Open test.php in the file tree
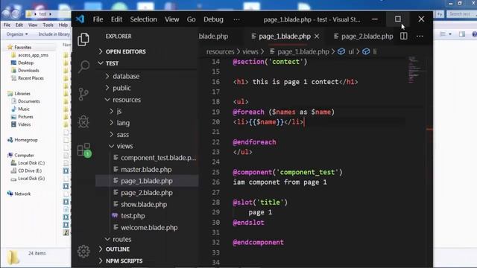 tap(133, 216)
